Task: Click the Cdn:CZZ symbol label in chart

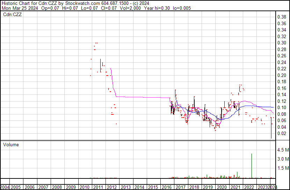Action: click(x=12, y=14)
